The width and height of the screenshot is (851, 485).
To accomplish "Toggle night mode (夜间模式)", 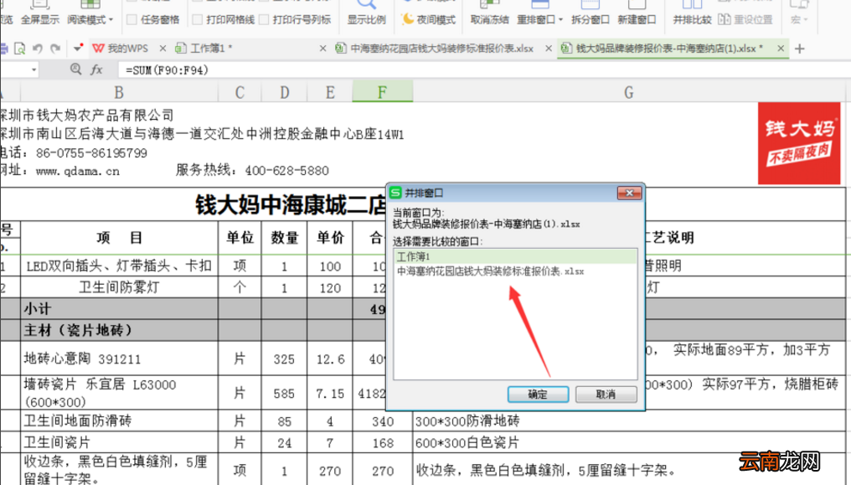I will (x=428, y=19).
